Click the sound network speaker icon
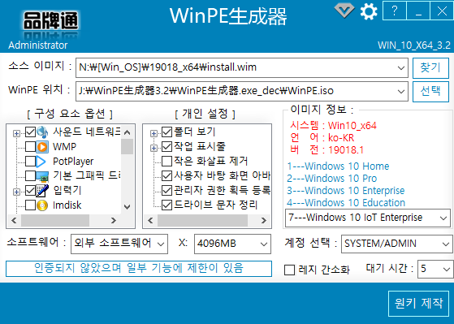This screenshot has width=454, height=324. [42, 132]
